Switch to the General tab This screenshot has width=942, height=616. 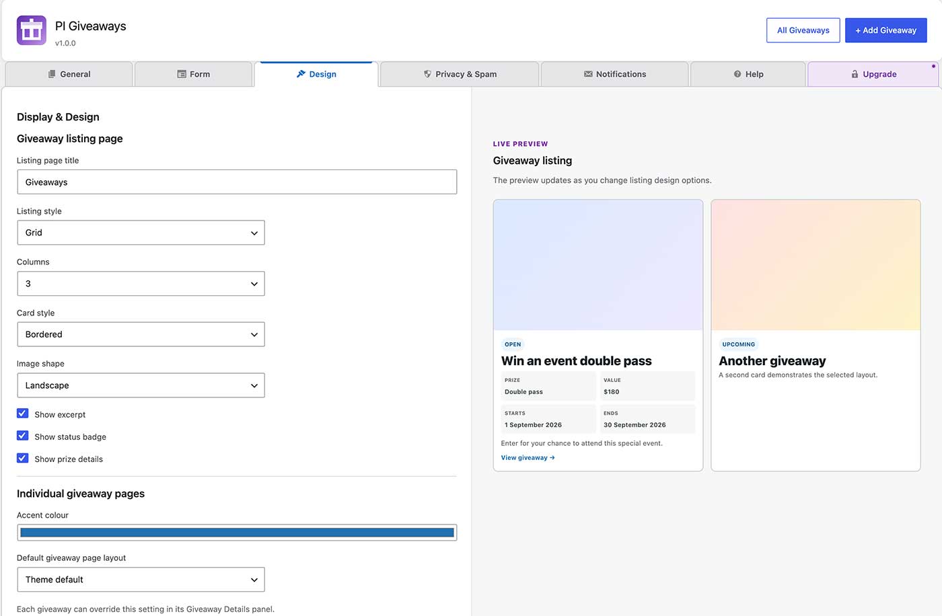tap(69, 74)
